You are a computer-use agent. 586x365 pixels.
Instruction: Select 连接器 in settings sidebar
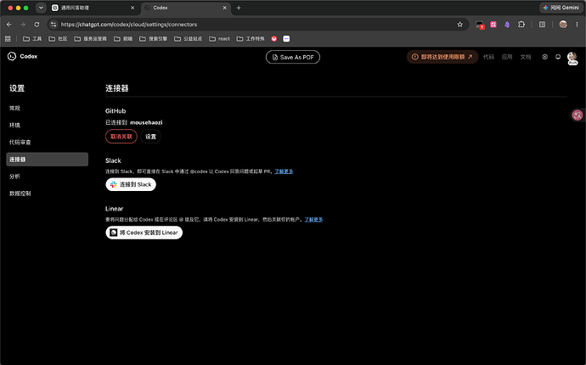coord(47,159)
